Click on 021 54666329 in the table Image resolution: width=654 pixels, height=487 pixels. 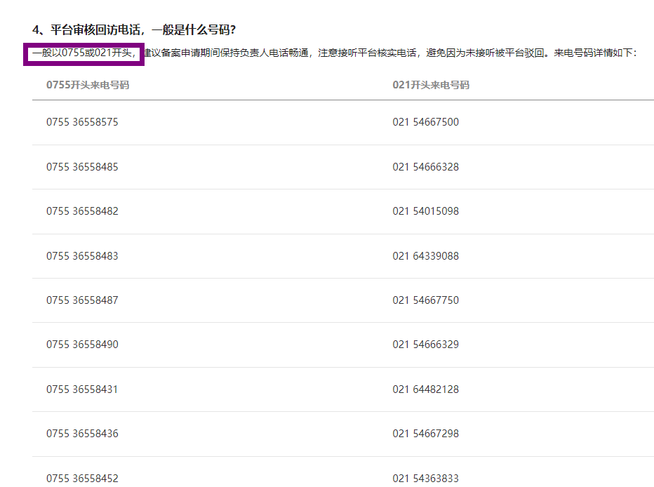click(x=425, y=345)
